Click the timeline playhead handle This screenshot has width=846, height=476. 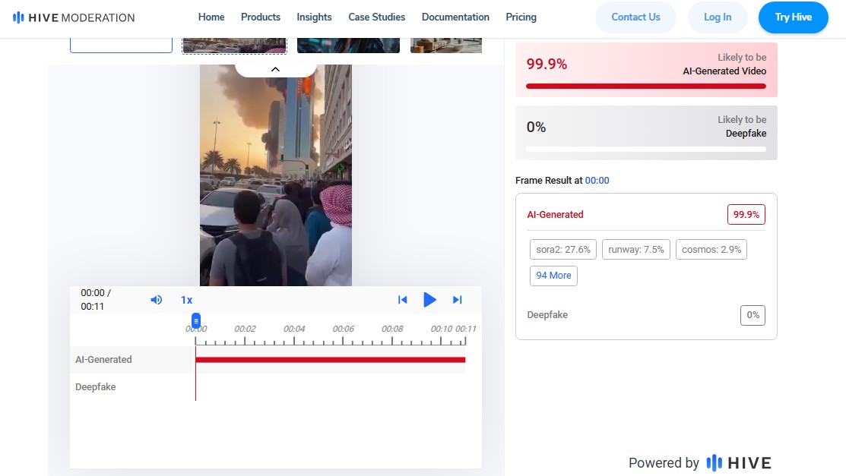coord(196,320)
